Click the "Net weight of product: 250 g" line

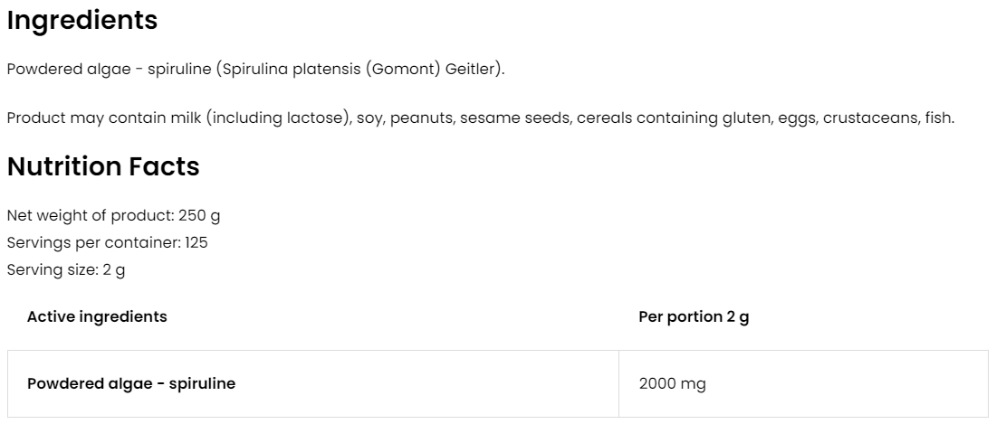click(113, 216)
